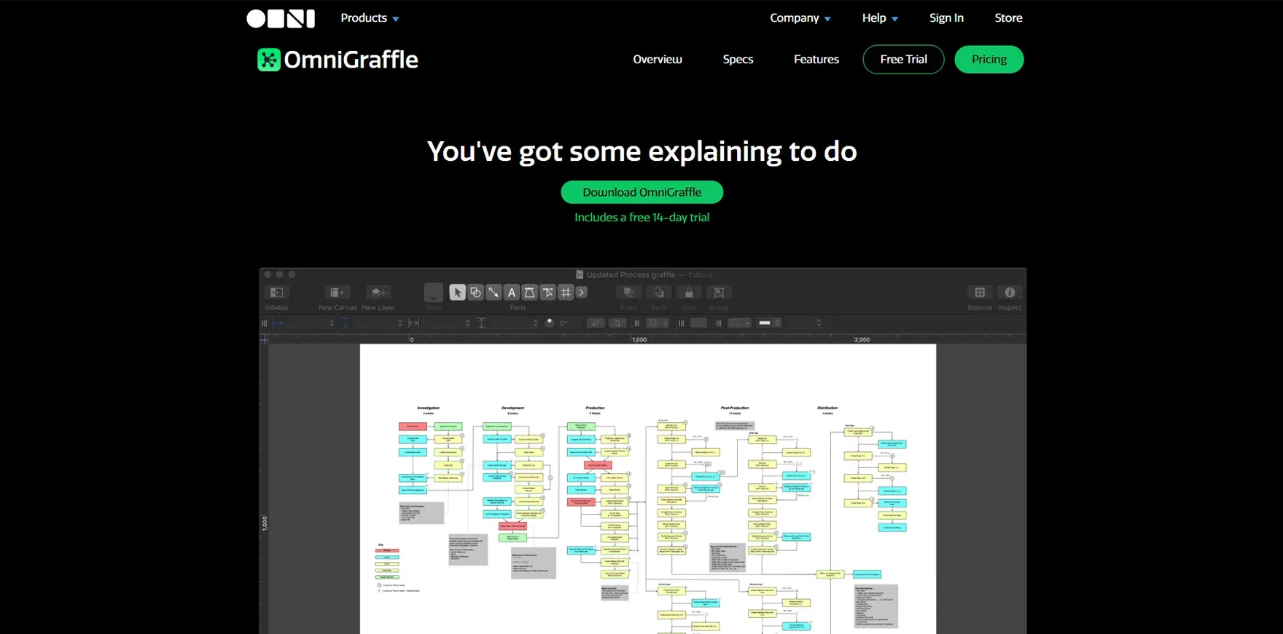Click the Lock padlock icon
This screenshot has height=634, width=1283.
click(x=689, y=293)
